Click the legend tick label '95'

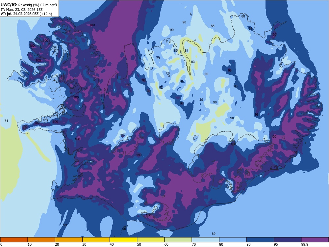click(x=276, y=244)
